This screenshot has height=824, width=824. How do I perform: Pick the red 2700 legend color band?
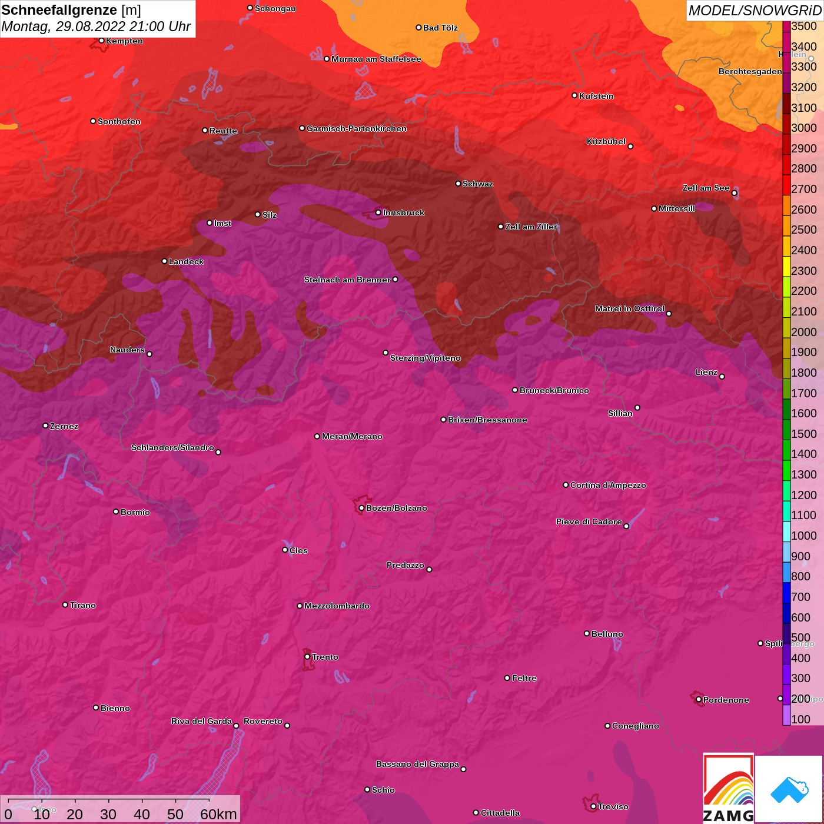pos(786,184)
